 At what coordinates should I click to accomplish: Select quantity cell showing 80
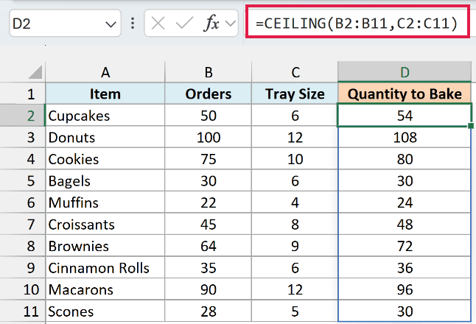click(405, 159)
